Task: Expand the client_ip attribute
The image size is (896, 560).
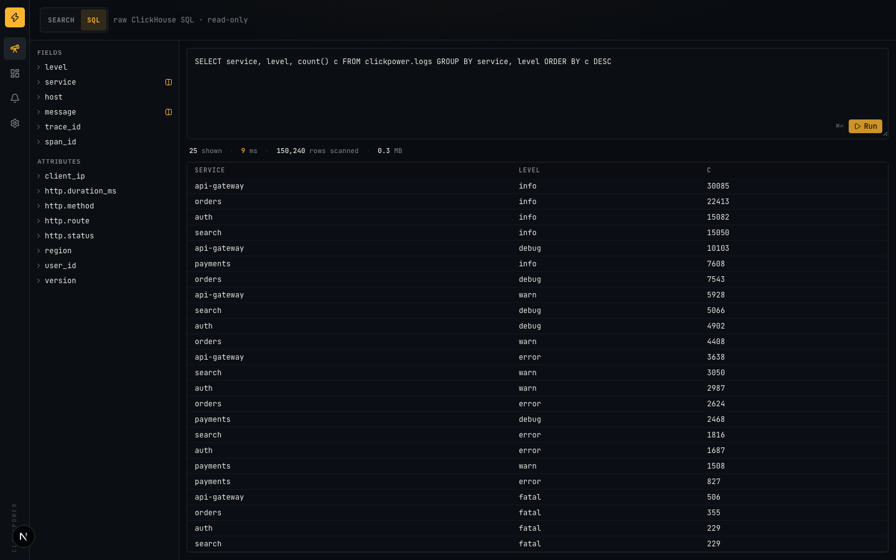Action: tap(104, 176)
